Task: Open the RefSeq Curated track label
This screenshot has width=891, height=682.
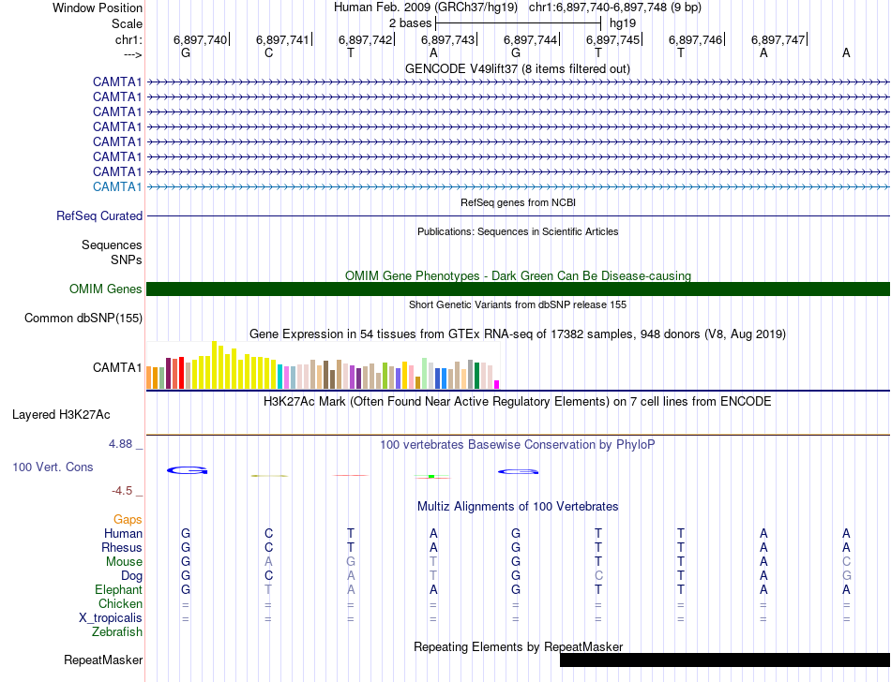Action: [x=99, y=216]
